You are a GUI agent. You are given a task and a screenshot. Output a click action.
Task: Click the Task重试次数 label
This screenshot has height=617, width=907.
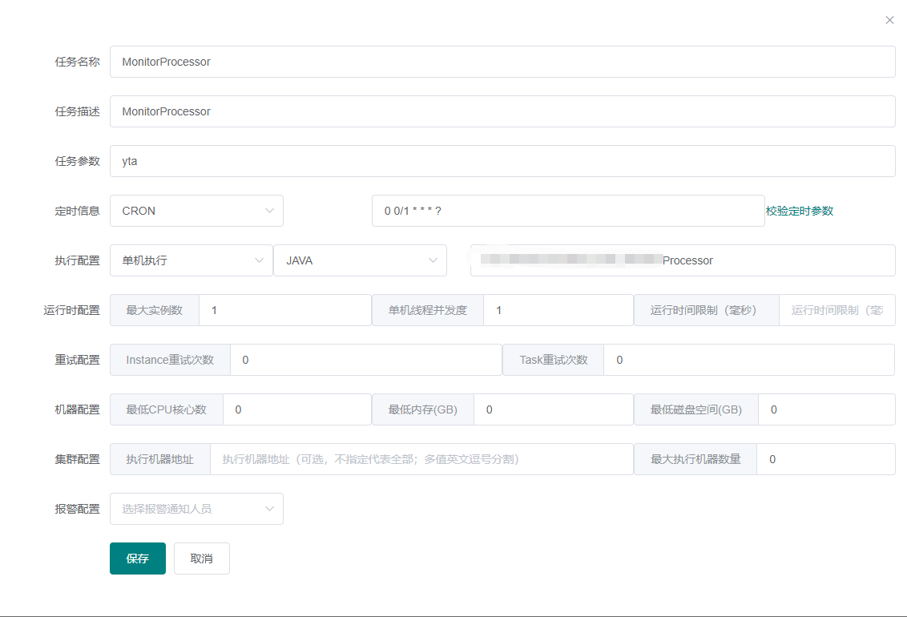(x=554, y=361)
